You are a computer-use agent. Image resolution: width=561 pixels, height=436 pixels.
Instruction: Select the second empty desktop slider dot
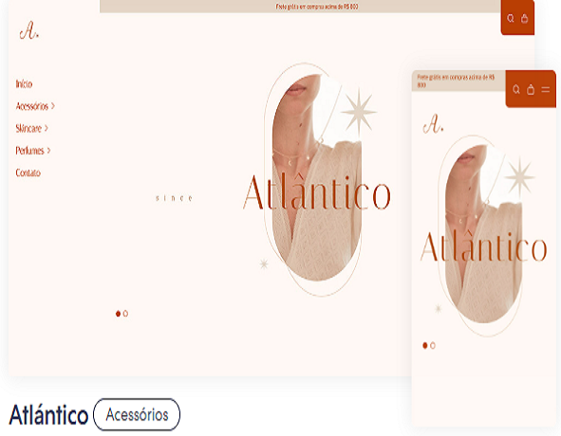pos(125,314)
